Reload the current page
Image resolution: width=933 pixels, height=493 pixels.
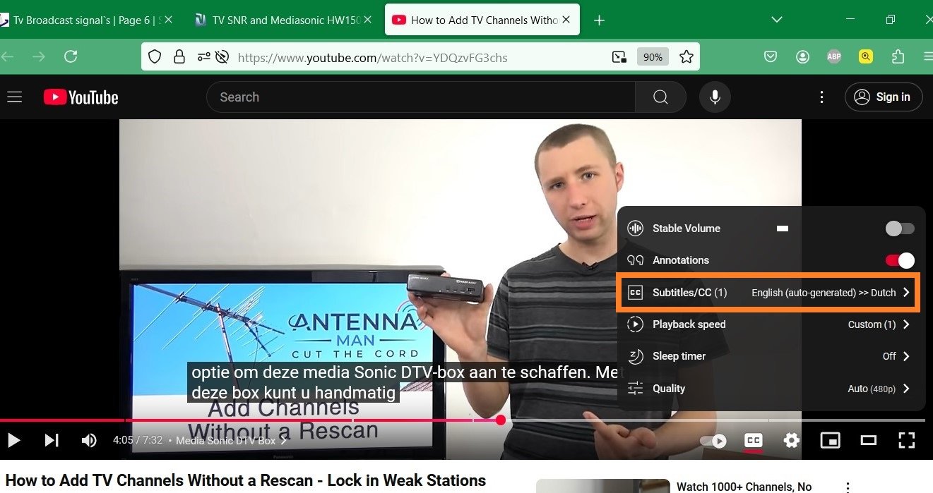71,56
